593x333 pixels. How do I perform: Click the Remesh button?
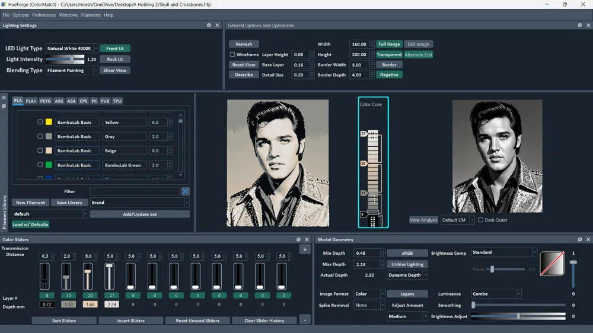[x=244, y=44]
